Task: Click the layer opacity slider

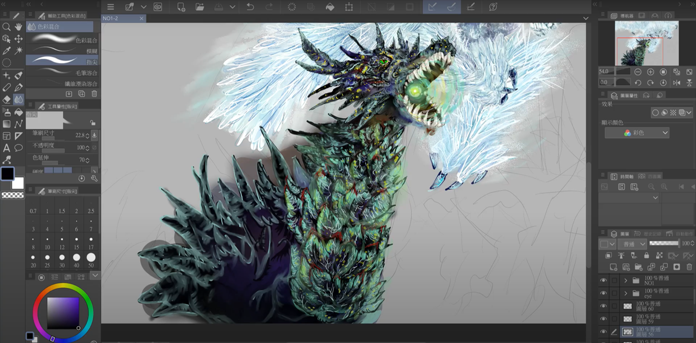Action: pyautogui.click(x=664, y=244)
